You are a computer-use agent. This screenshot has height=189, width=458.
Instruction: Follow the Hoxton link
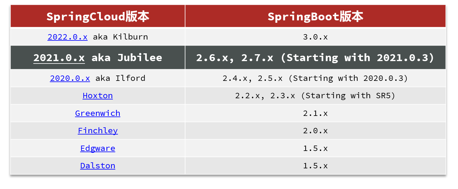pos(98,96)
